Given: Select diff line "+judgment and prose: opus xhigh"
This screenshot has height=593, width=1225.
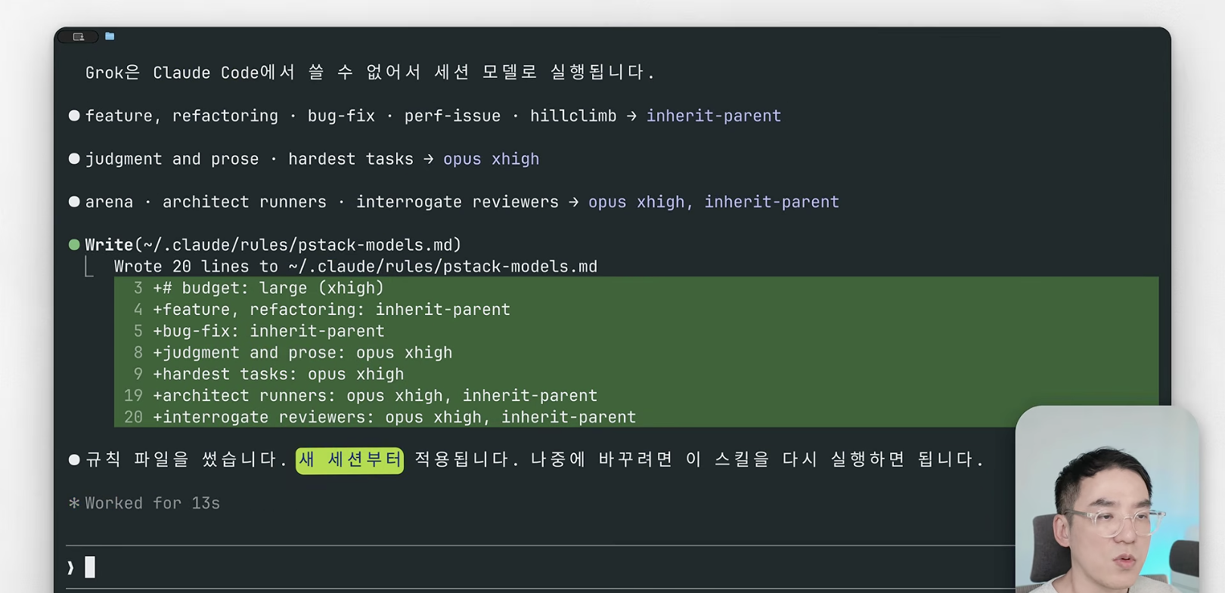Looking at the screenshot, I should [636, 353].
